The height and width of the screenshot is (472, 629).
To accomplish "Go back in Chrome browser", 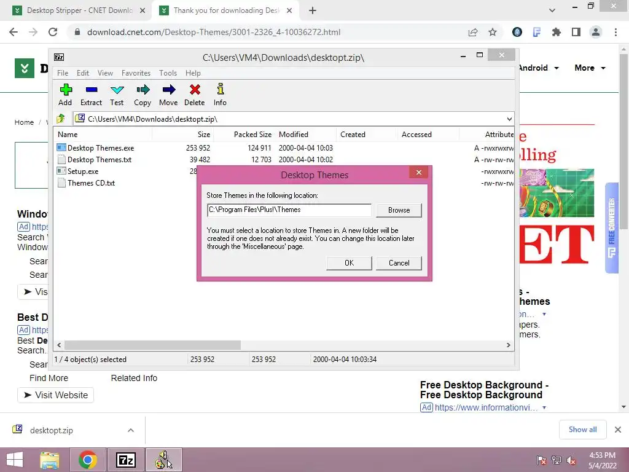I will pos(14,32).
